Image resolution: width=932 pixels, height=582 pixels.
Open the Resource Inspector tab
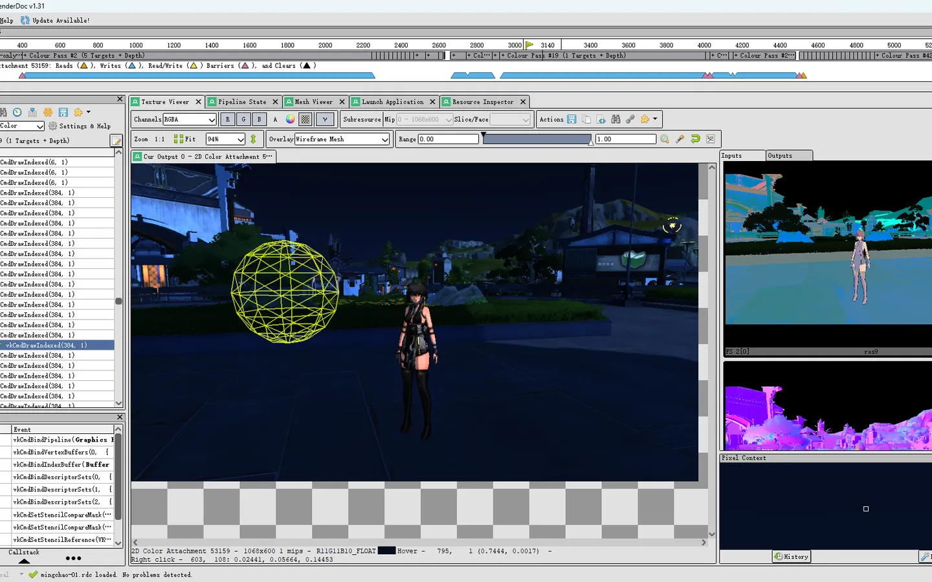(x=483, y=102)
